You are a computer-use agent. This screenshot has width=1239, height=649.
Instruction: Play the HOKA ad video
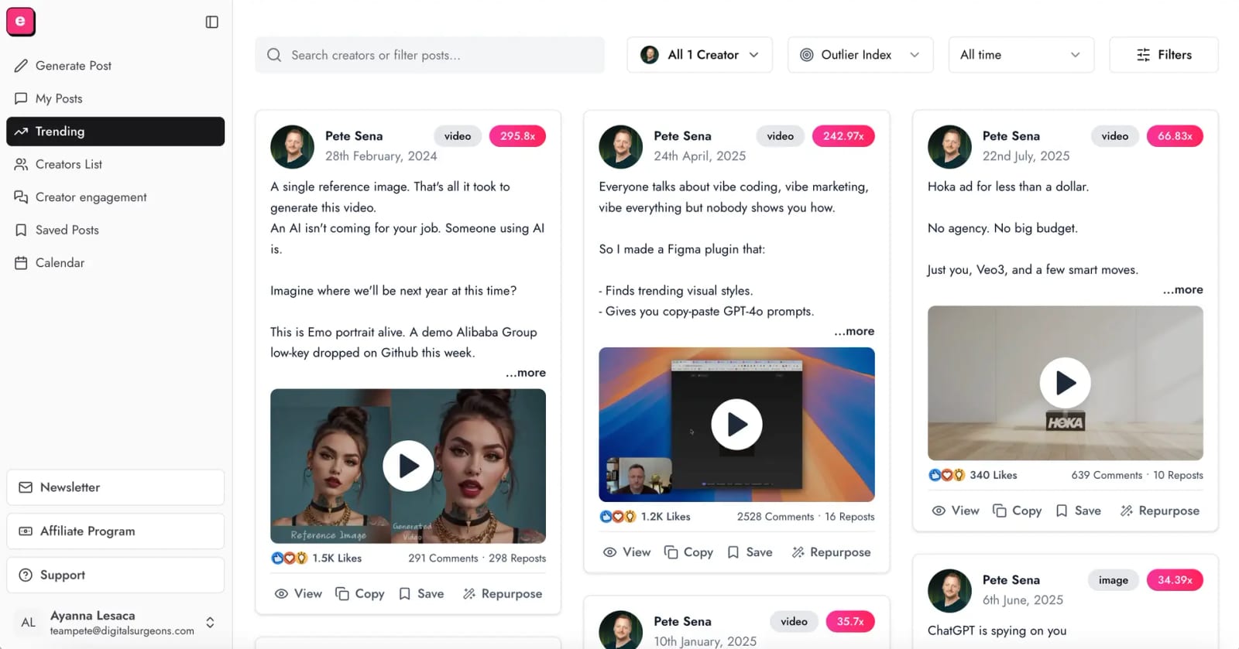[x=1066, y=382]
